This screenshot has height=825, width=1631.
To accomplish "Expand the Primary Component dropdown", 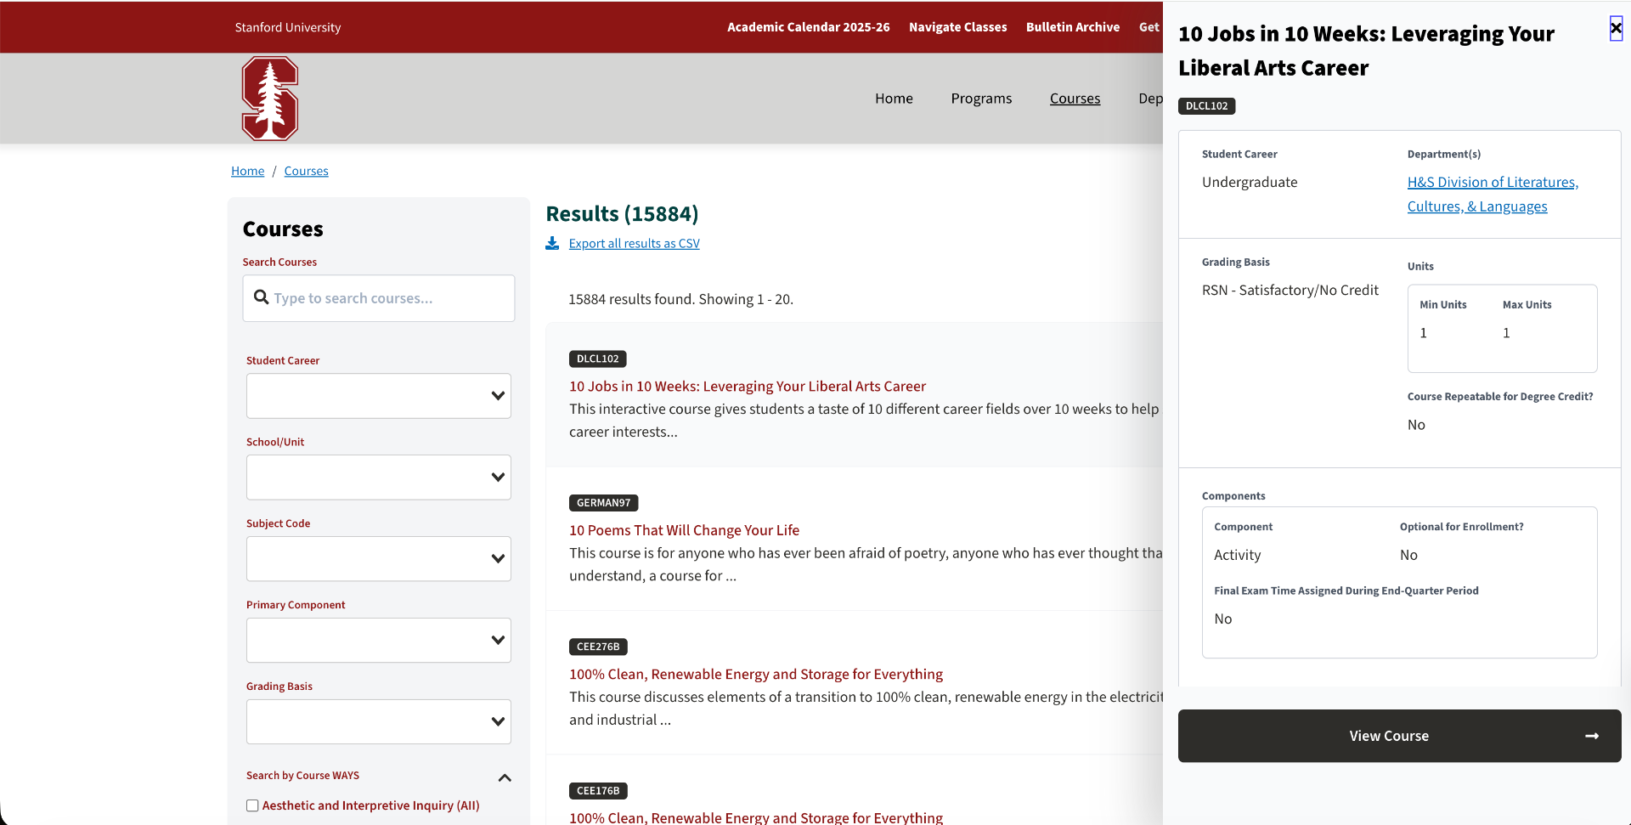I will 379,641.
